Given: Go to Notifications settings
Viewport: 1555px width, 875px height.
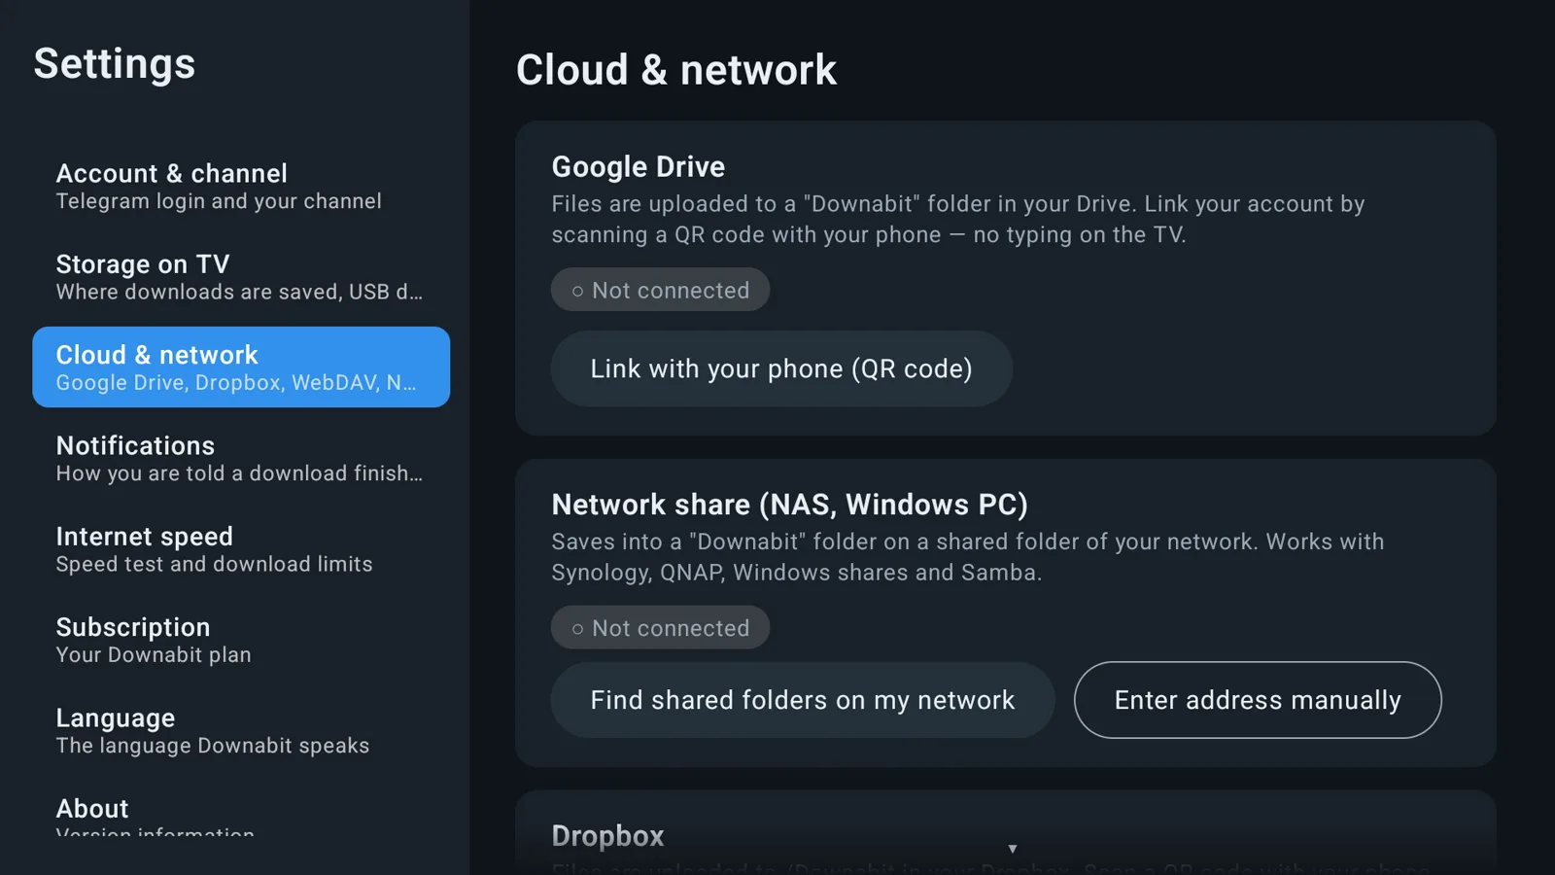Looking at the screenshot, I should coord(241,458).
